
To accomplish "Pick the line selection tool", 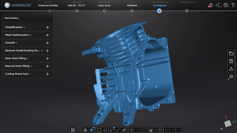I will pos(118,130).
